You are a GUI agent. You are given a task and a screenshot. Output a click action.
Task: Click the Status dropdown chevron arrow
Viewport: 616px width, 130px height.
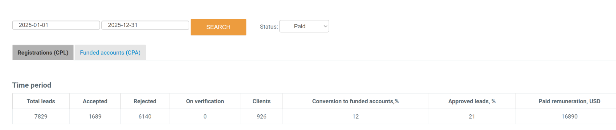(x=325, y=26)
